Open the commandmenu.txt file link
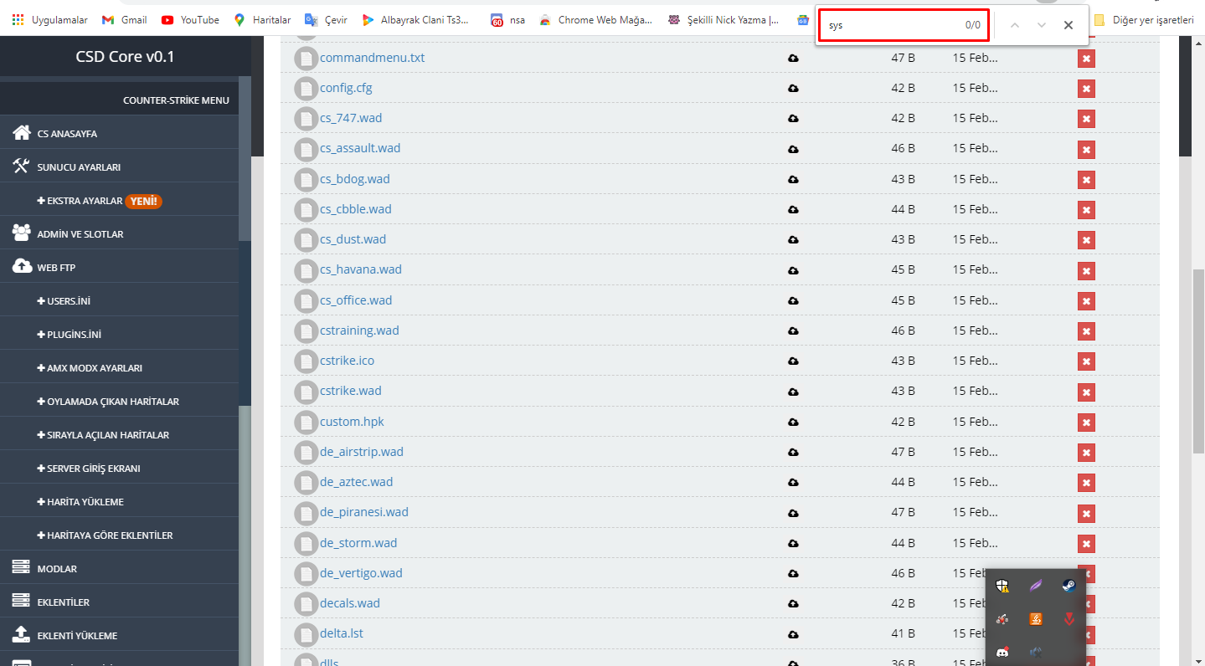The image size is (1205, 666). [x=372, y=58]
